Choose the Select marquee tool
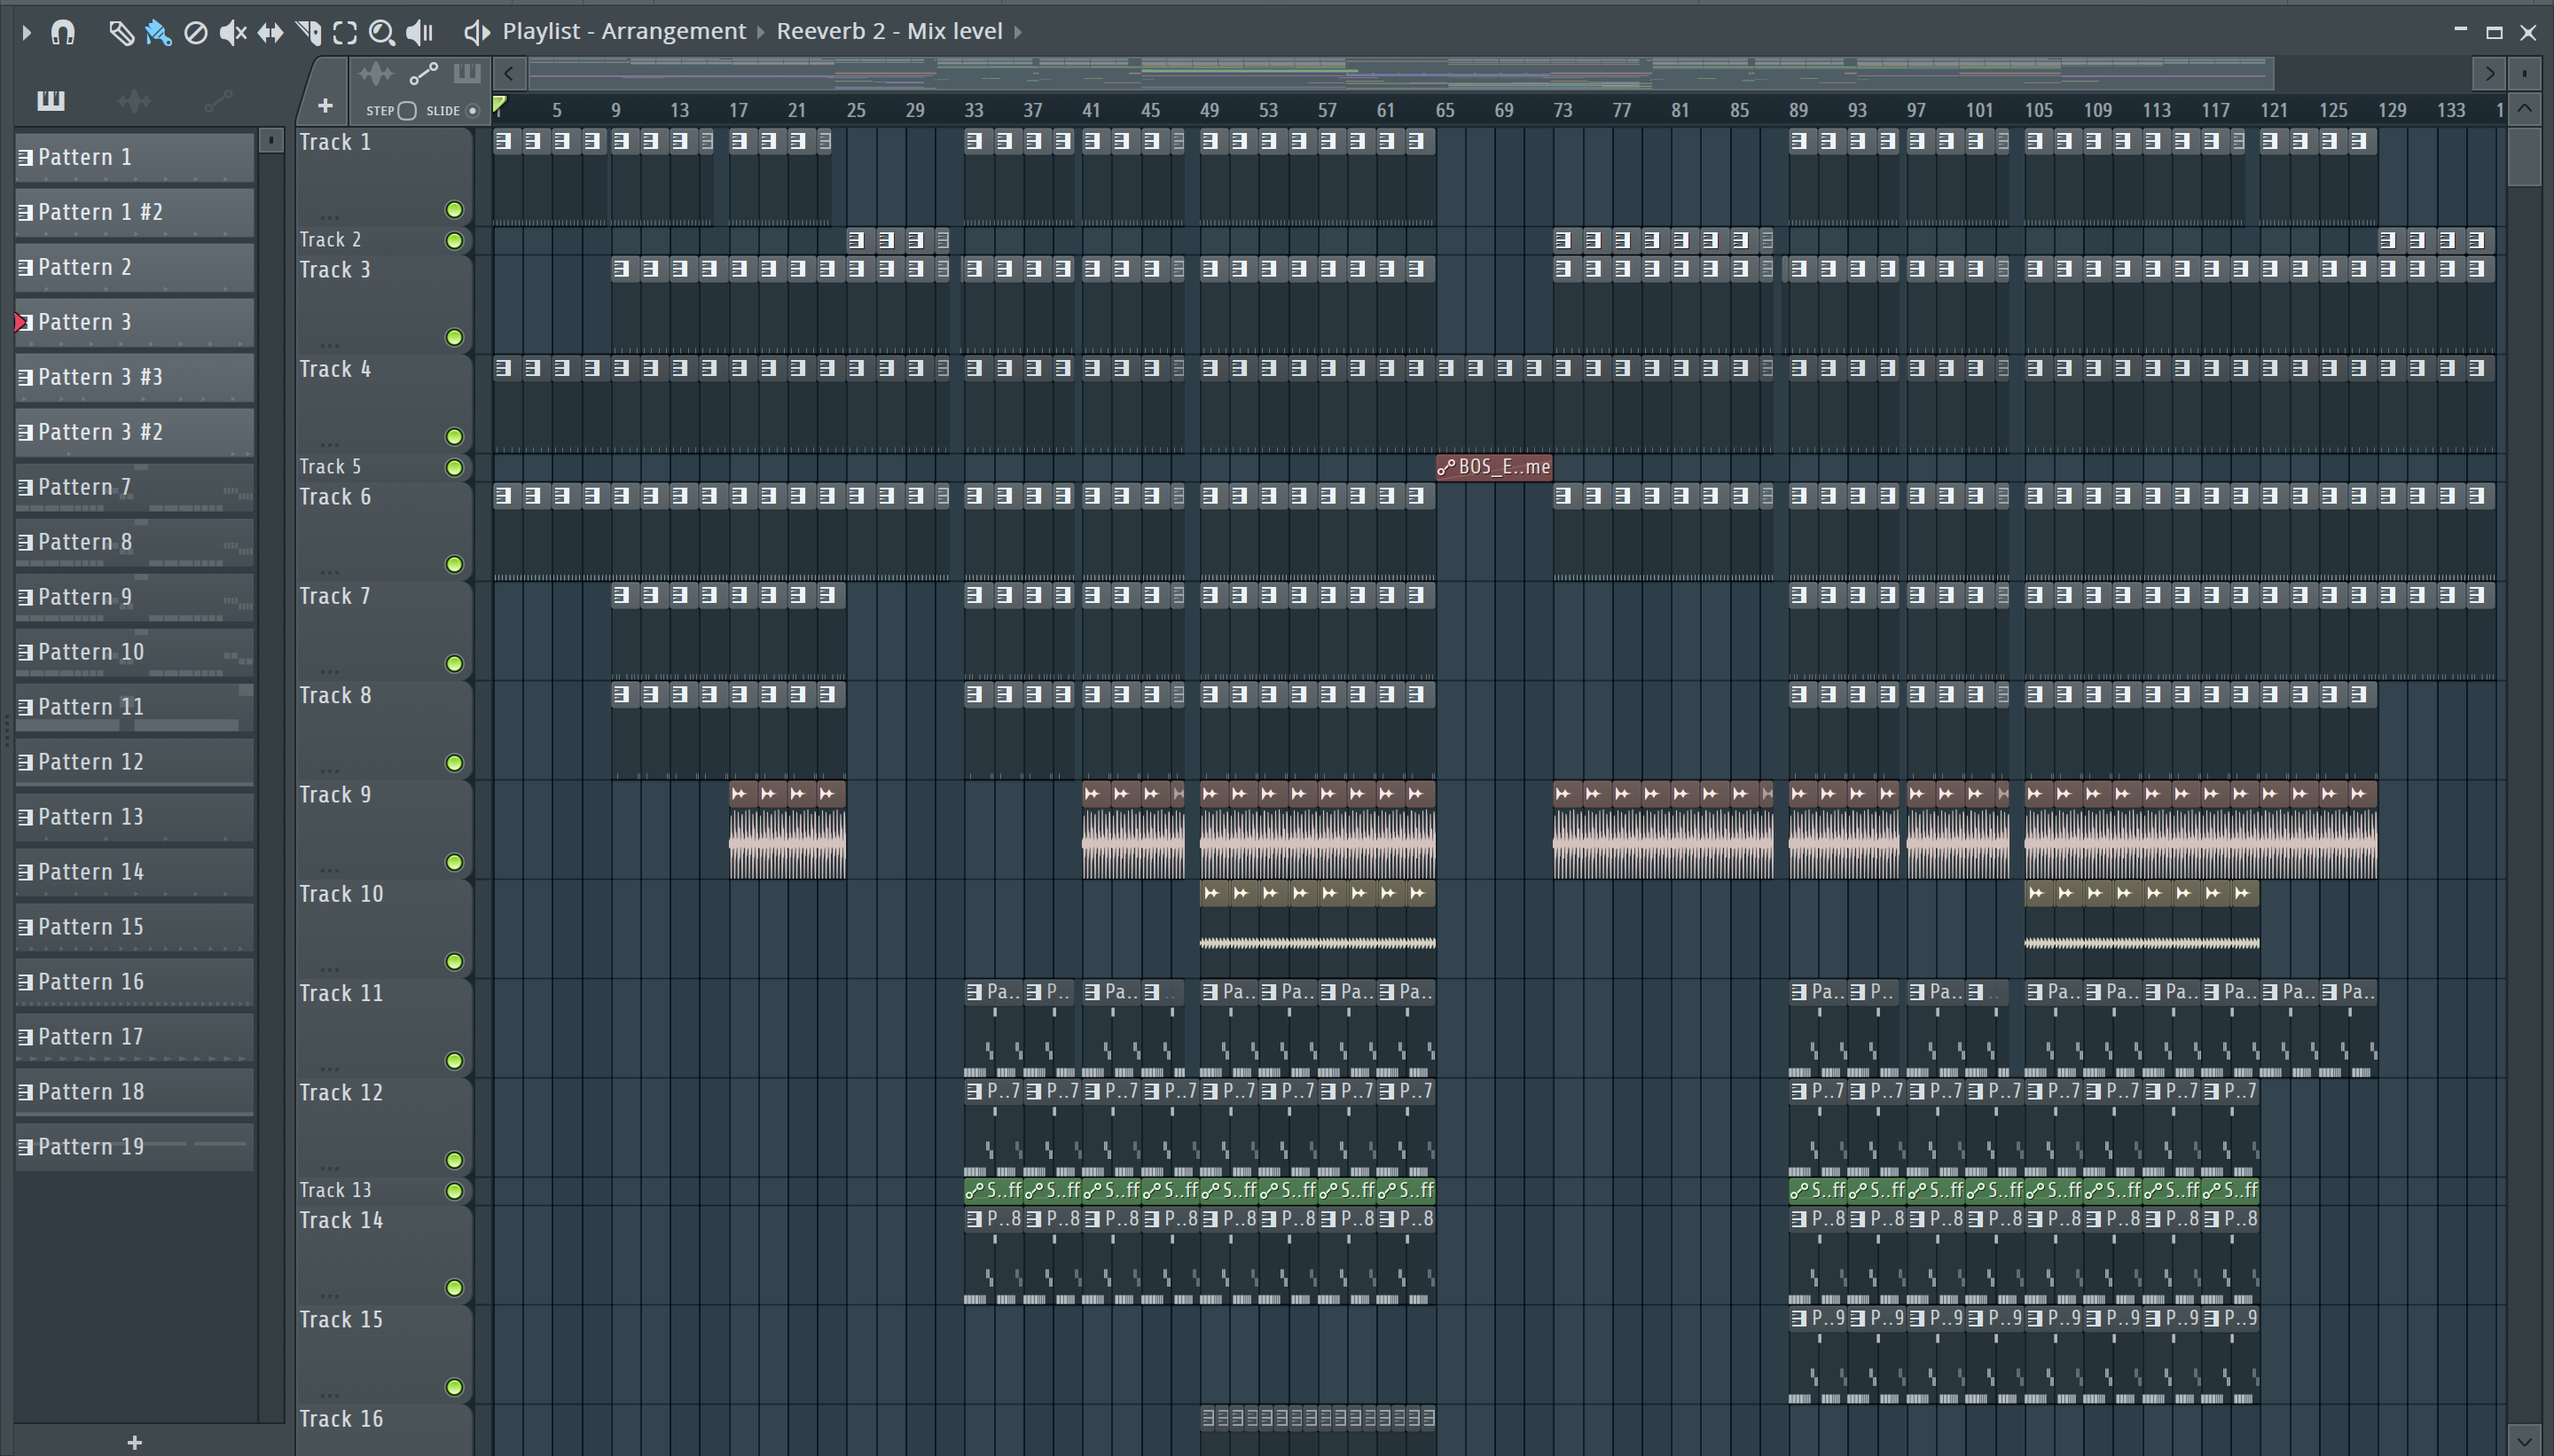This screenshot has width=2554, height=1456. click(x=345, y=33)
